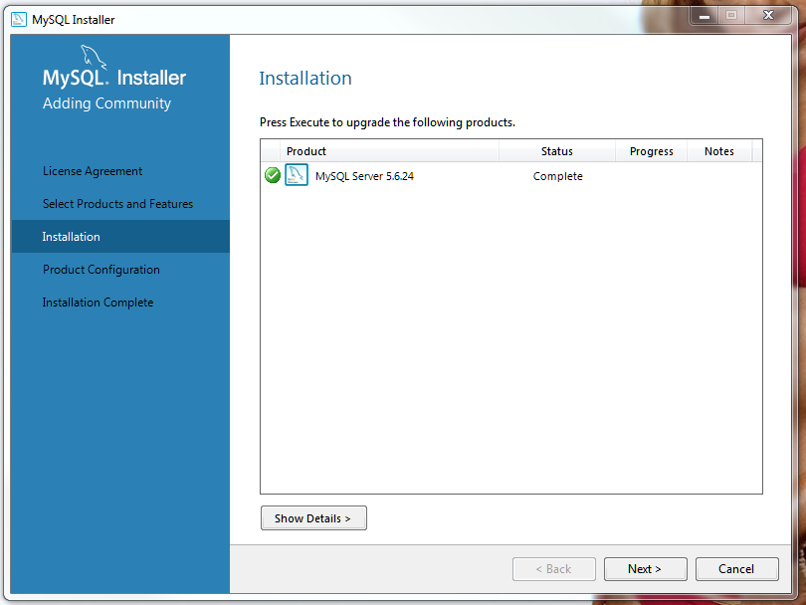Viewport: 806px width, 605px height.
Task: Click the disabled Back button
Action: 553,569
